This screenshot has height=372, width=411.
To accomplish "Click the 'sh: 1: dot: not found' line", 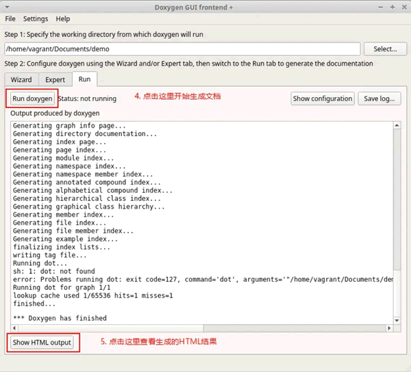I will [x=54, y=271].
